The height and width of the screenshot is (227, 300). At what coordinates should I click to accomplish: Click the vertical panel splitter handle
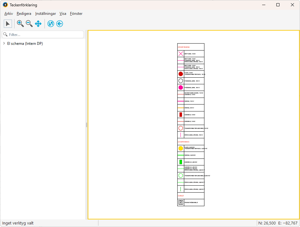click(86, 125)
